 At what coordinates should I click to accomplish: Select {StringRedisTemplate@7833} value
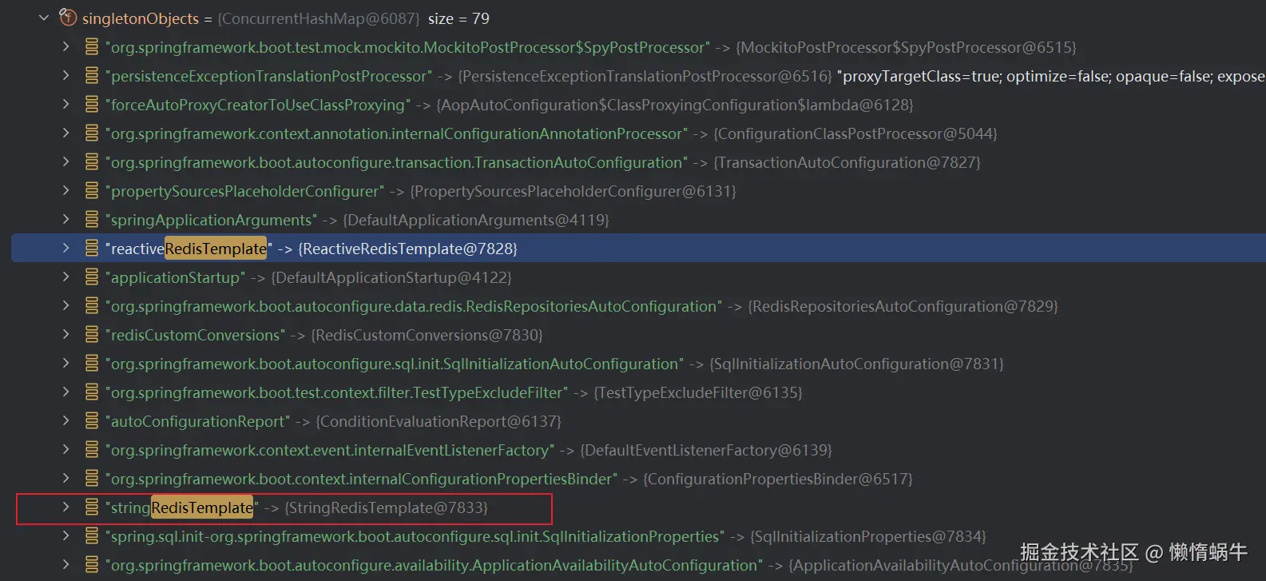[386, 507]
